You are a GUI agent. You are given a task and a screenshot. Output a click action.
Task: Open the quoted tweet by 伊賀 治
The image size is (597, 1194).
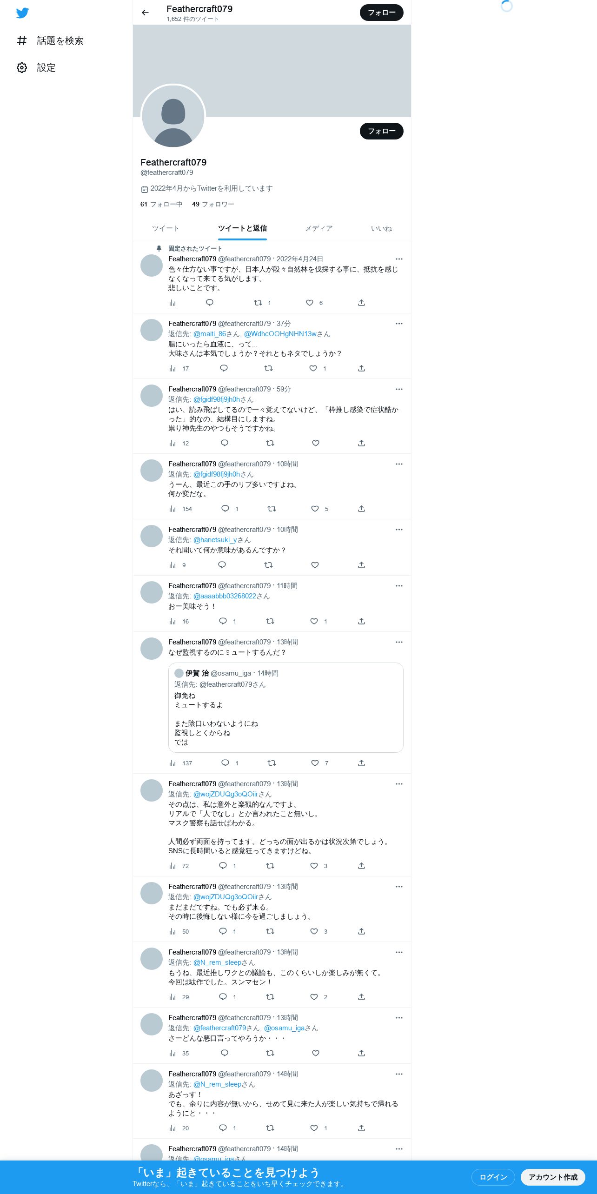pyautogui.click(x=285, y=707)
